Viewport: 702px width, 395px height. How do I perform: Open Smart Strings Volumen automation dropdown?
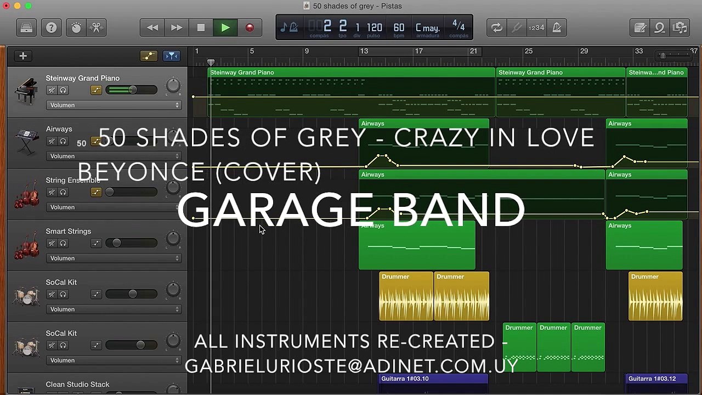tap(114, 258)
